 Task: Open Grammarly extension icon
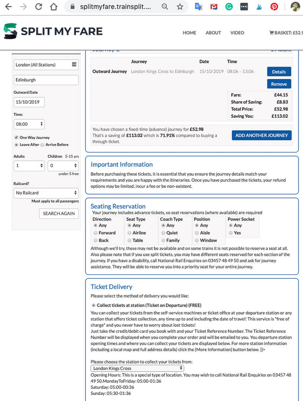click(x=229, y=7)
